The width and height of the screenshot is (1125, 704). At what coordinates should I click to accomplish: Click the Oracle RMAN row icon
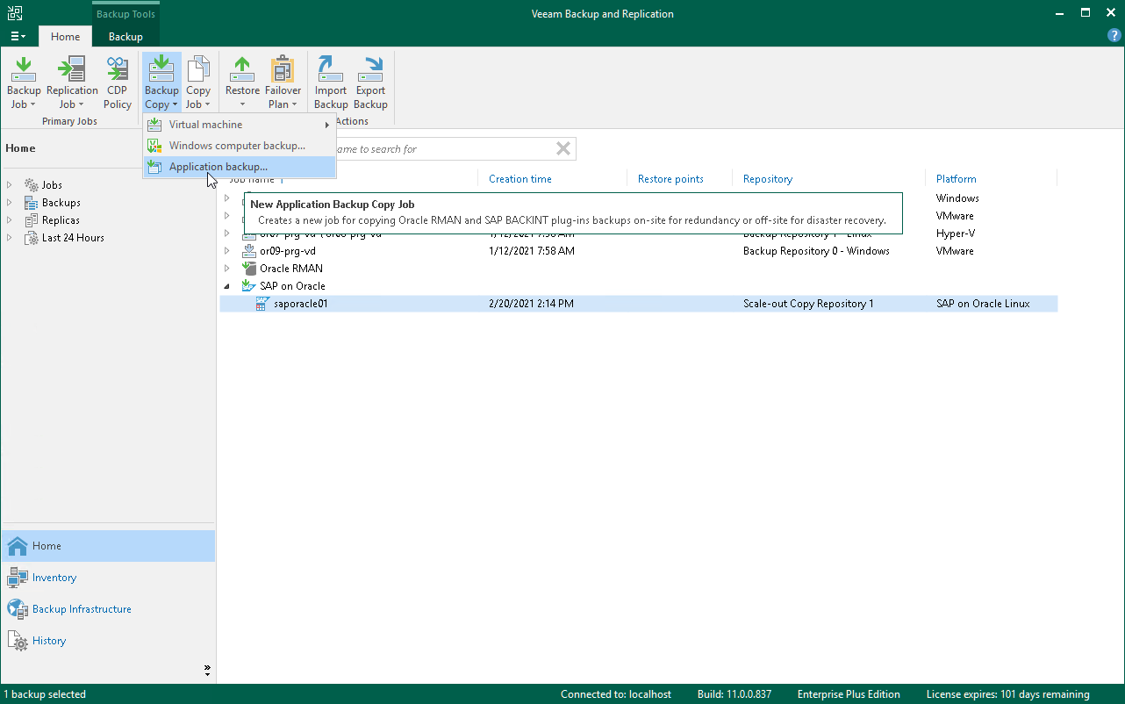248,269
